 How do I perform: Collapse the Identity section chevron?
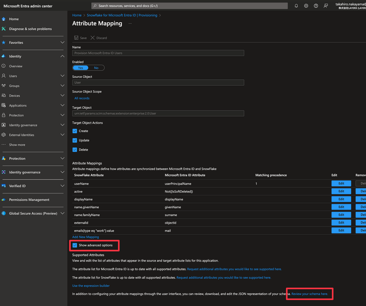[x=62, y=56]
